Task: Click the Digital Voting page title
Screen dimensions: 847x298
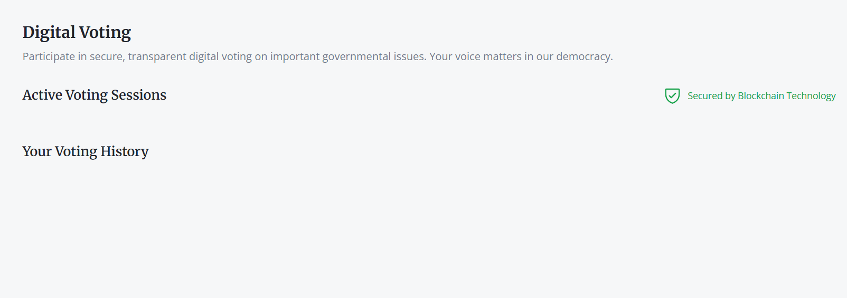Action: pos(77,33)
